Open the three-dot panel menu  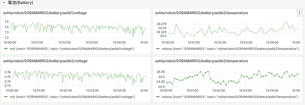click(x=299, y=13)
